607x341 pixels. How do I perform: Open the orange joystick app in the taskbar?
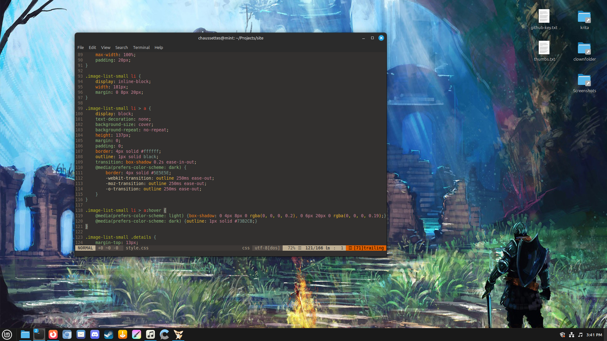point(123,334)
